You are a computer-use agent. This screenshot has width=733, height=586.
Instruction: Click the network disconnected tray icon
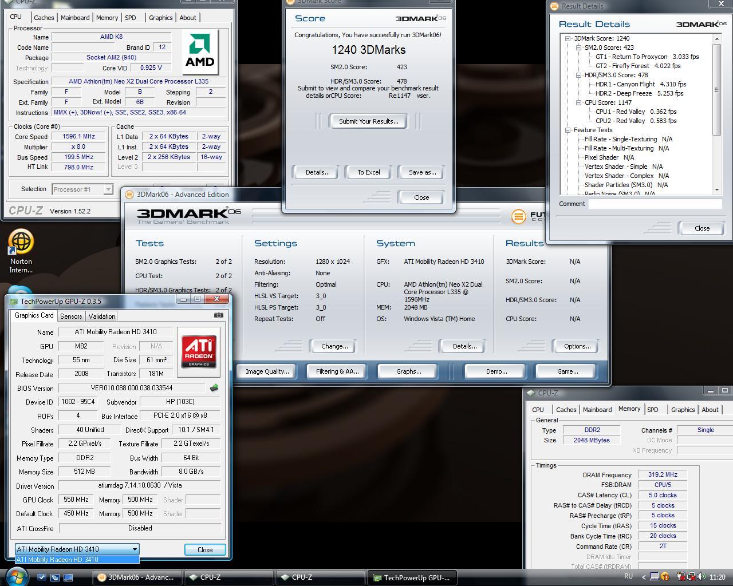(691, 577)
